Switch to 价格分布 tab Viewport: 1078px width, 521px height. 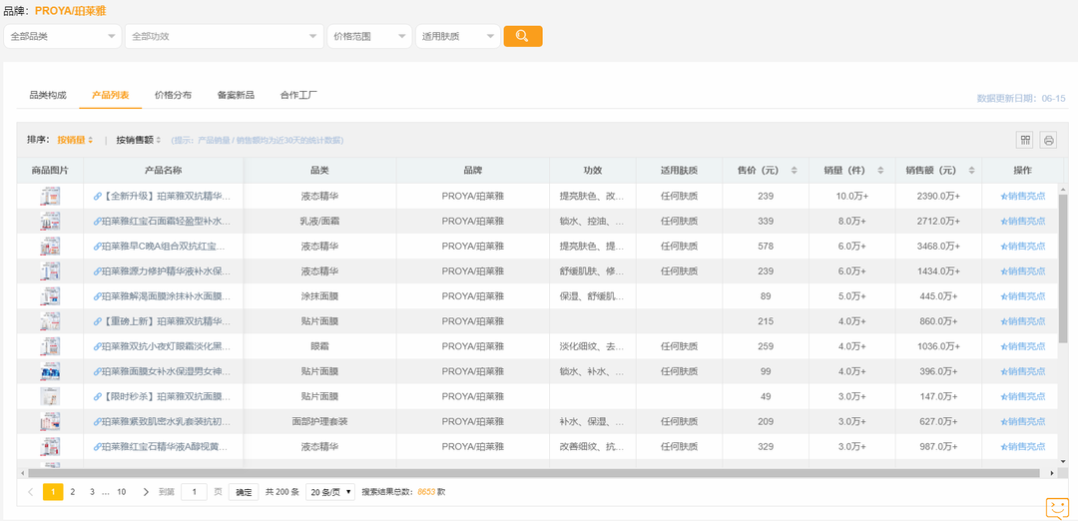click(174, 96)
